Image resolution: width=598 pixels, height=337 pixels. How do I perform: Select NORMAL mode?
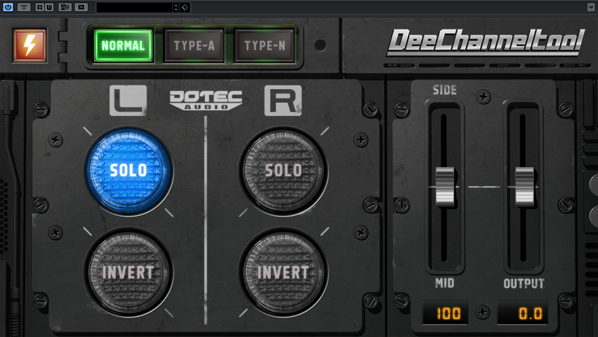point(123,45)
